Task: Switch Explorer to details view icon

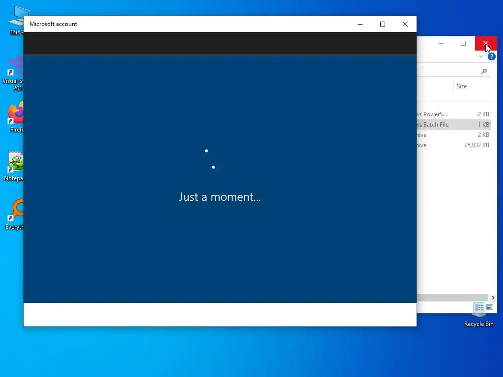Action: coord(479,307)
